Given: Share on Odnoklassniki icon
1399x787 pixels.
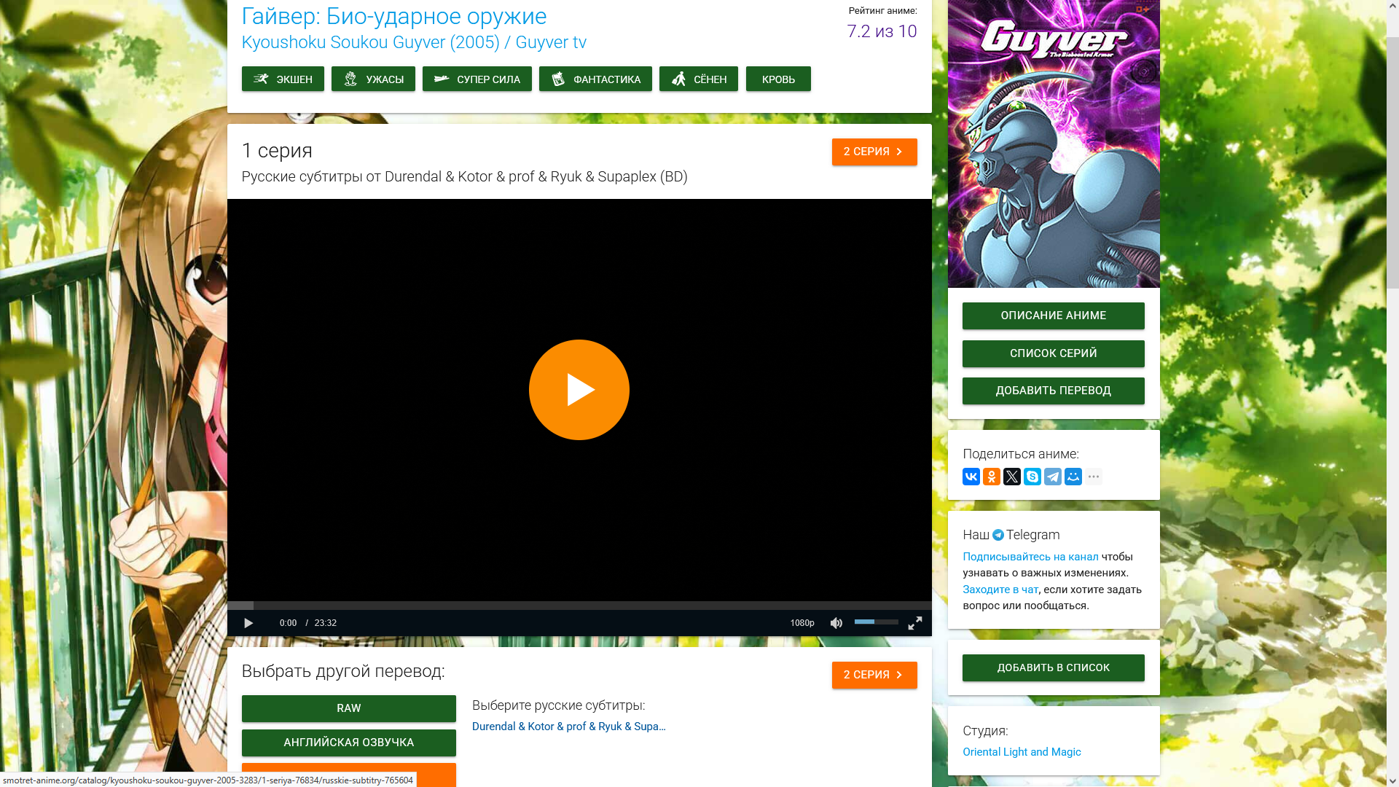Looking at the screenshot, I should coord(992,477).
